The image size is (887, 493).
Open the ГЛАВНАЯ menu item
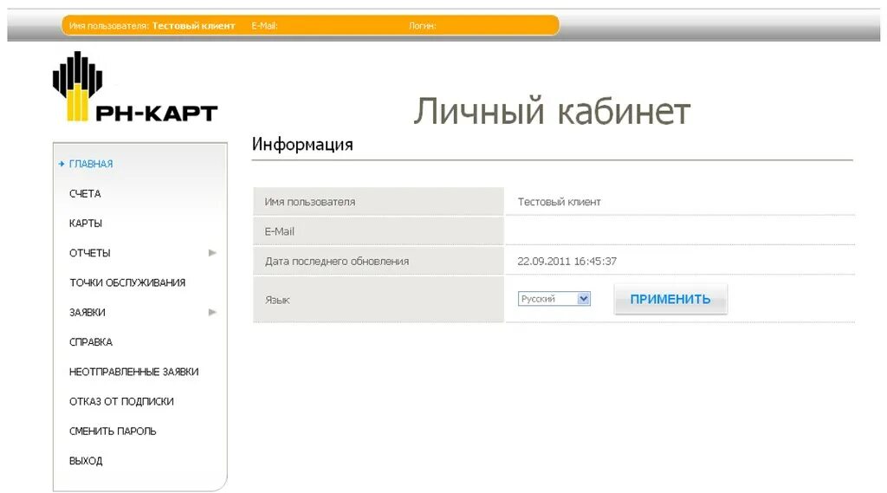click(90, 164)
